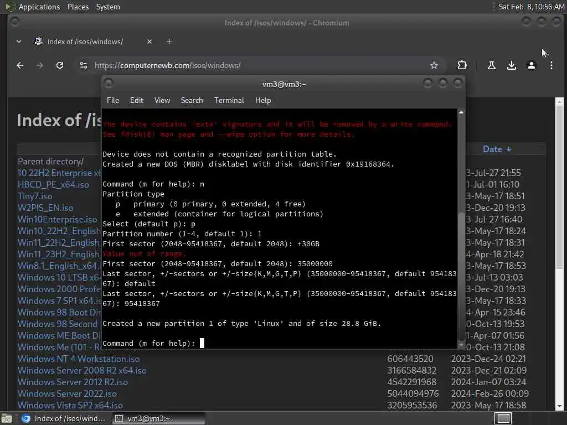Open Chromium downloads icon

point(511,65)
